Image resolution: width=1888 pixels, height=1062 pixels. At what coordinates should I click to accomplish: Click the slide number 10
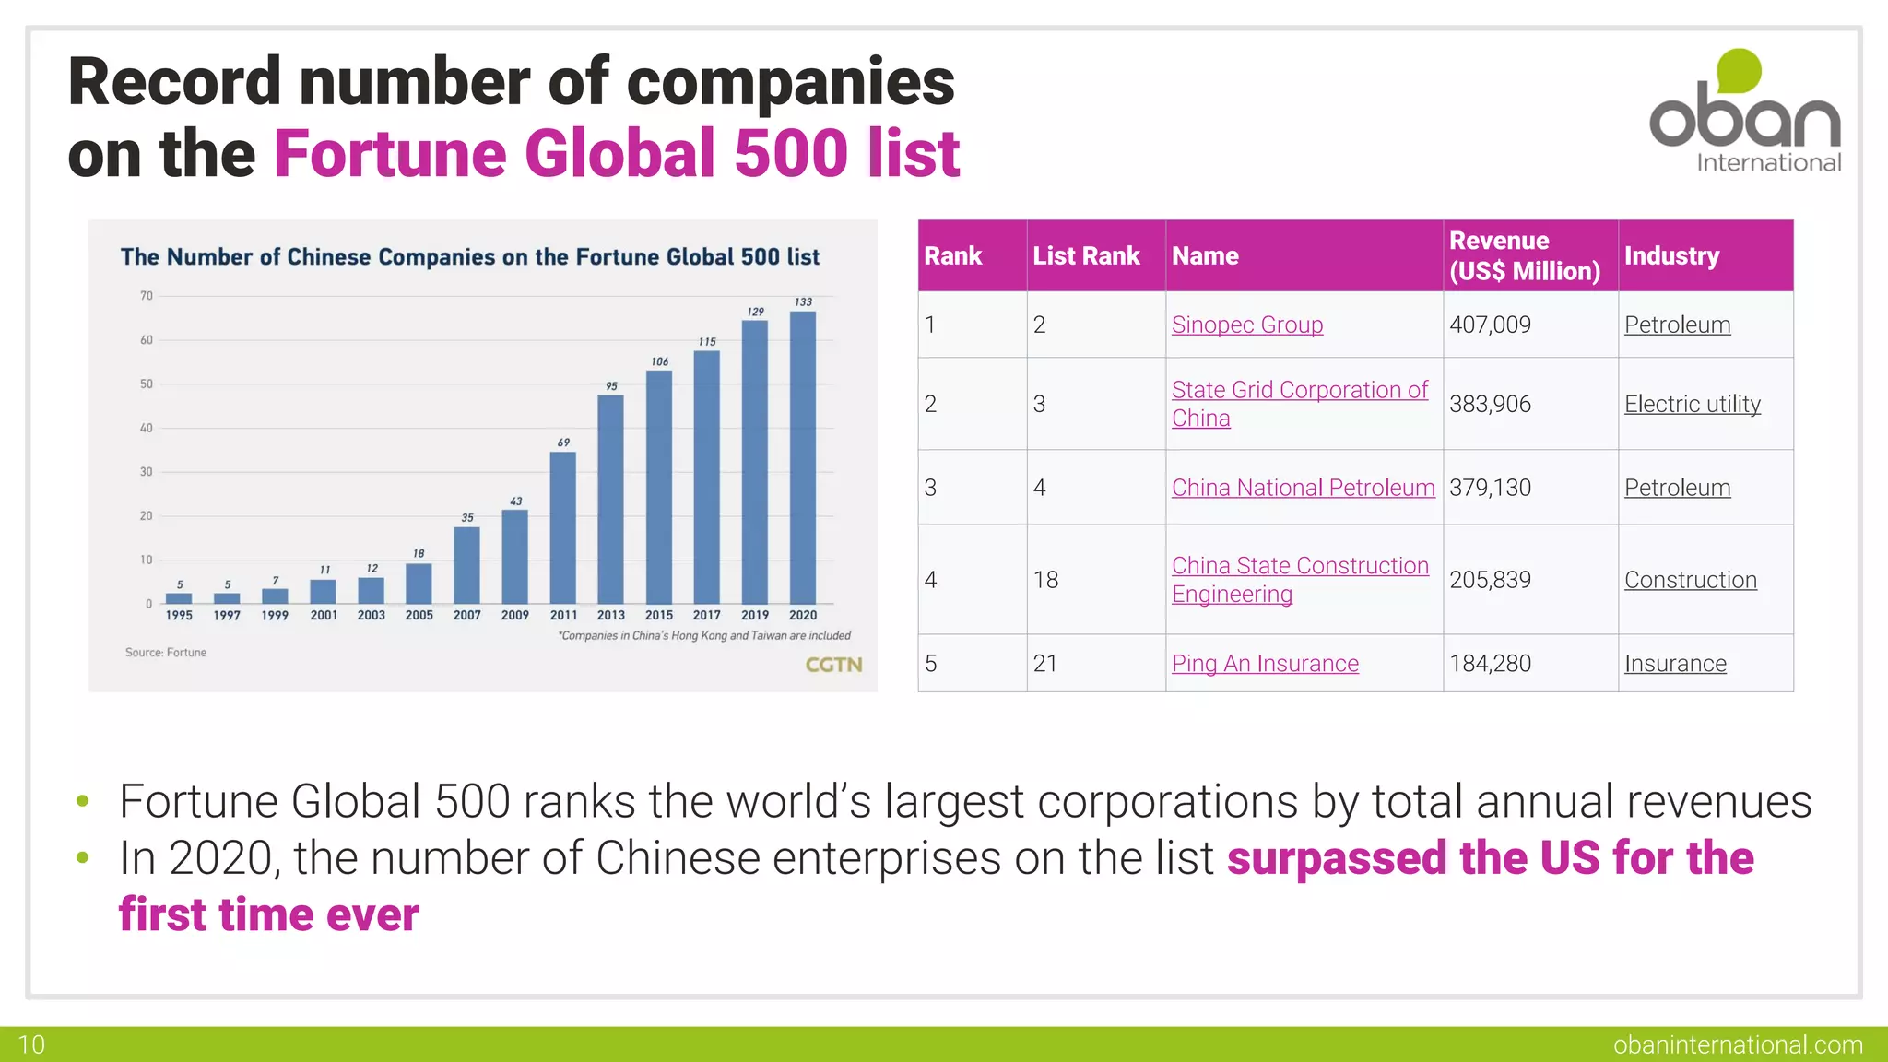[31, 1044]
